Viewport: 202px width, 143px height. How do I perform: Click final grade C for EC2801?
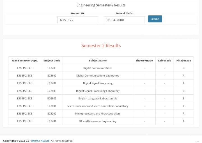pyautogui.click(x=183, y=106)
